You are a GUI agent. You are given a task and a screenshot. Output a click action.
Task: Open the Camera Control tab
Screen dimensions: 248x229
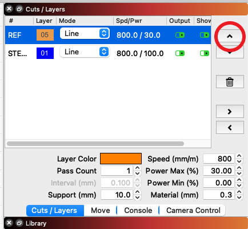[193, 211]
